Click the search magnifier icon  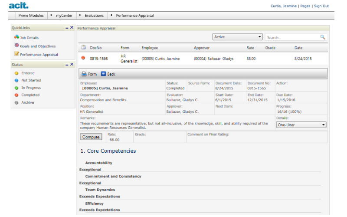323,37
